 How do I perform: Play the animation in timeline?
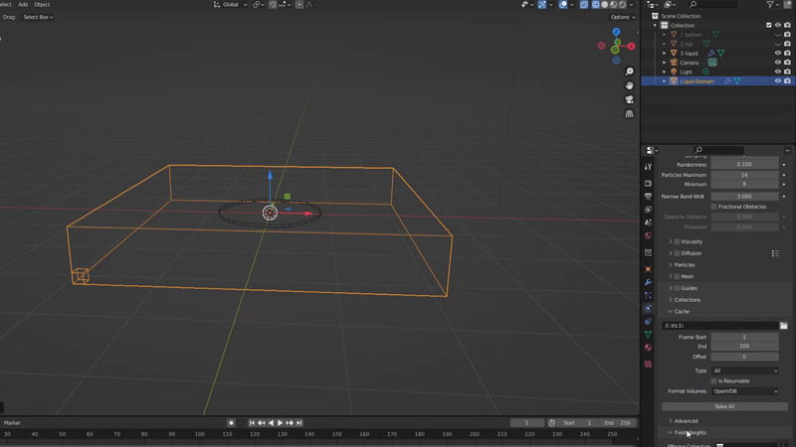coord(280,423)
